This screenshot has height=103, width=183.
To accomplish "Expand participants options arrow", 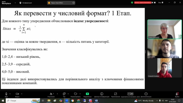I will click(57, 94).
